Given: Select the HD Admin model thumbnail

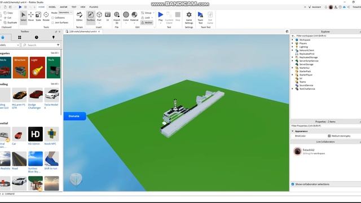Looking at the screenshot, I should point(36,134).
